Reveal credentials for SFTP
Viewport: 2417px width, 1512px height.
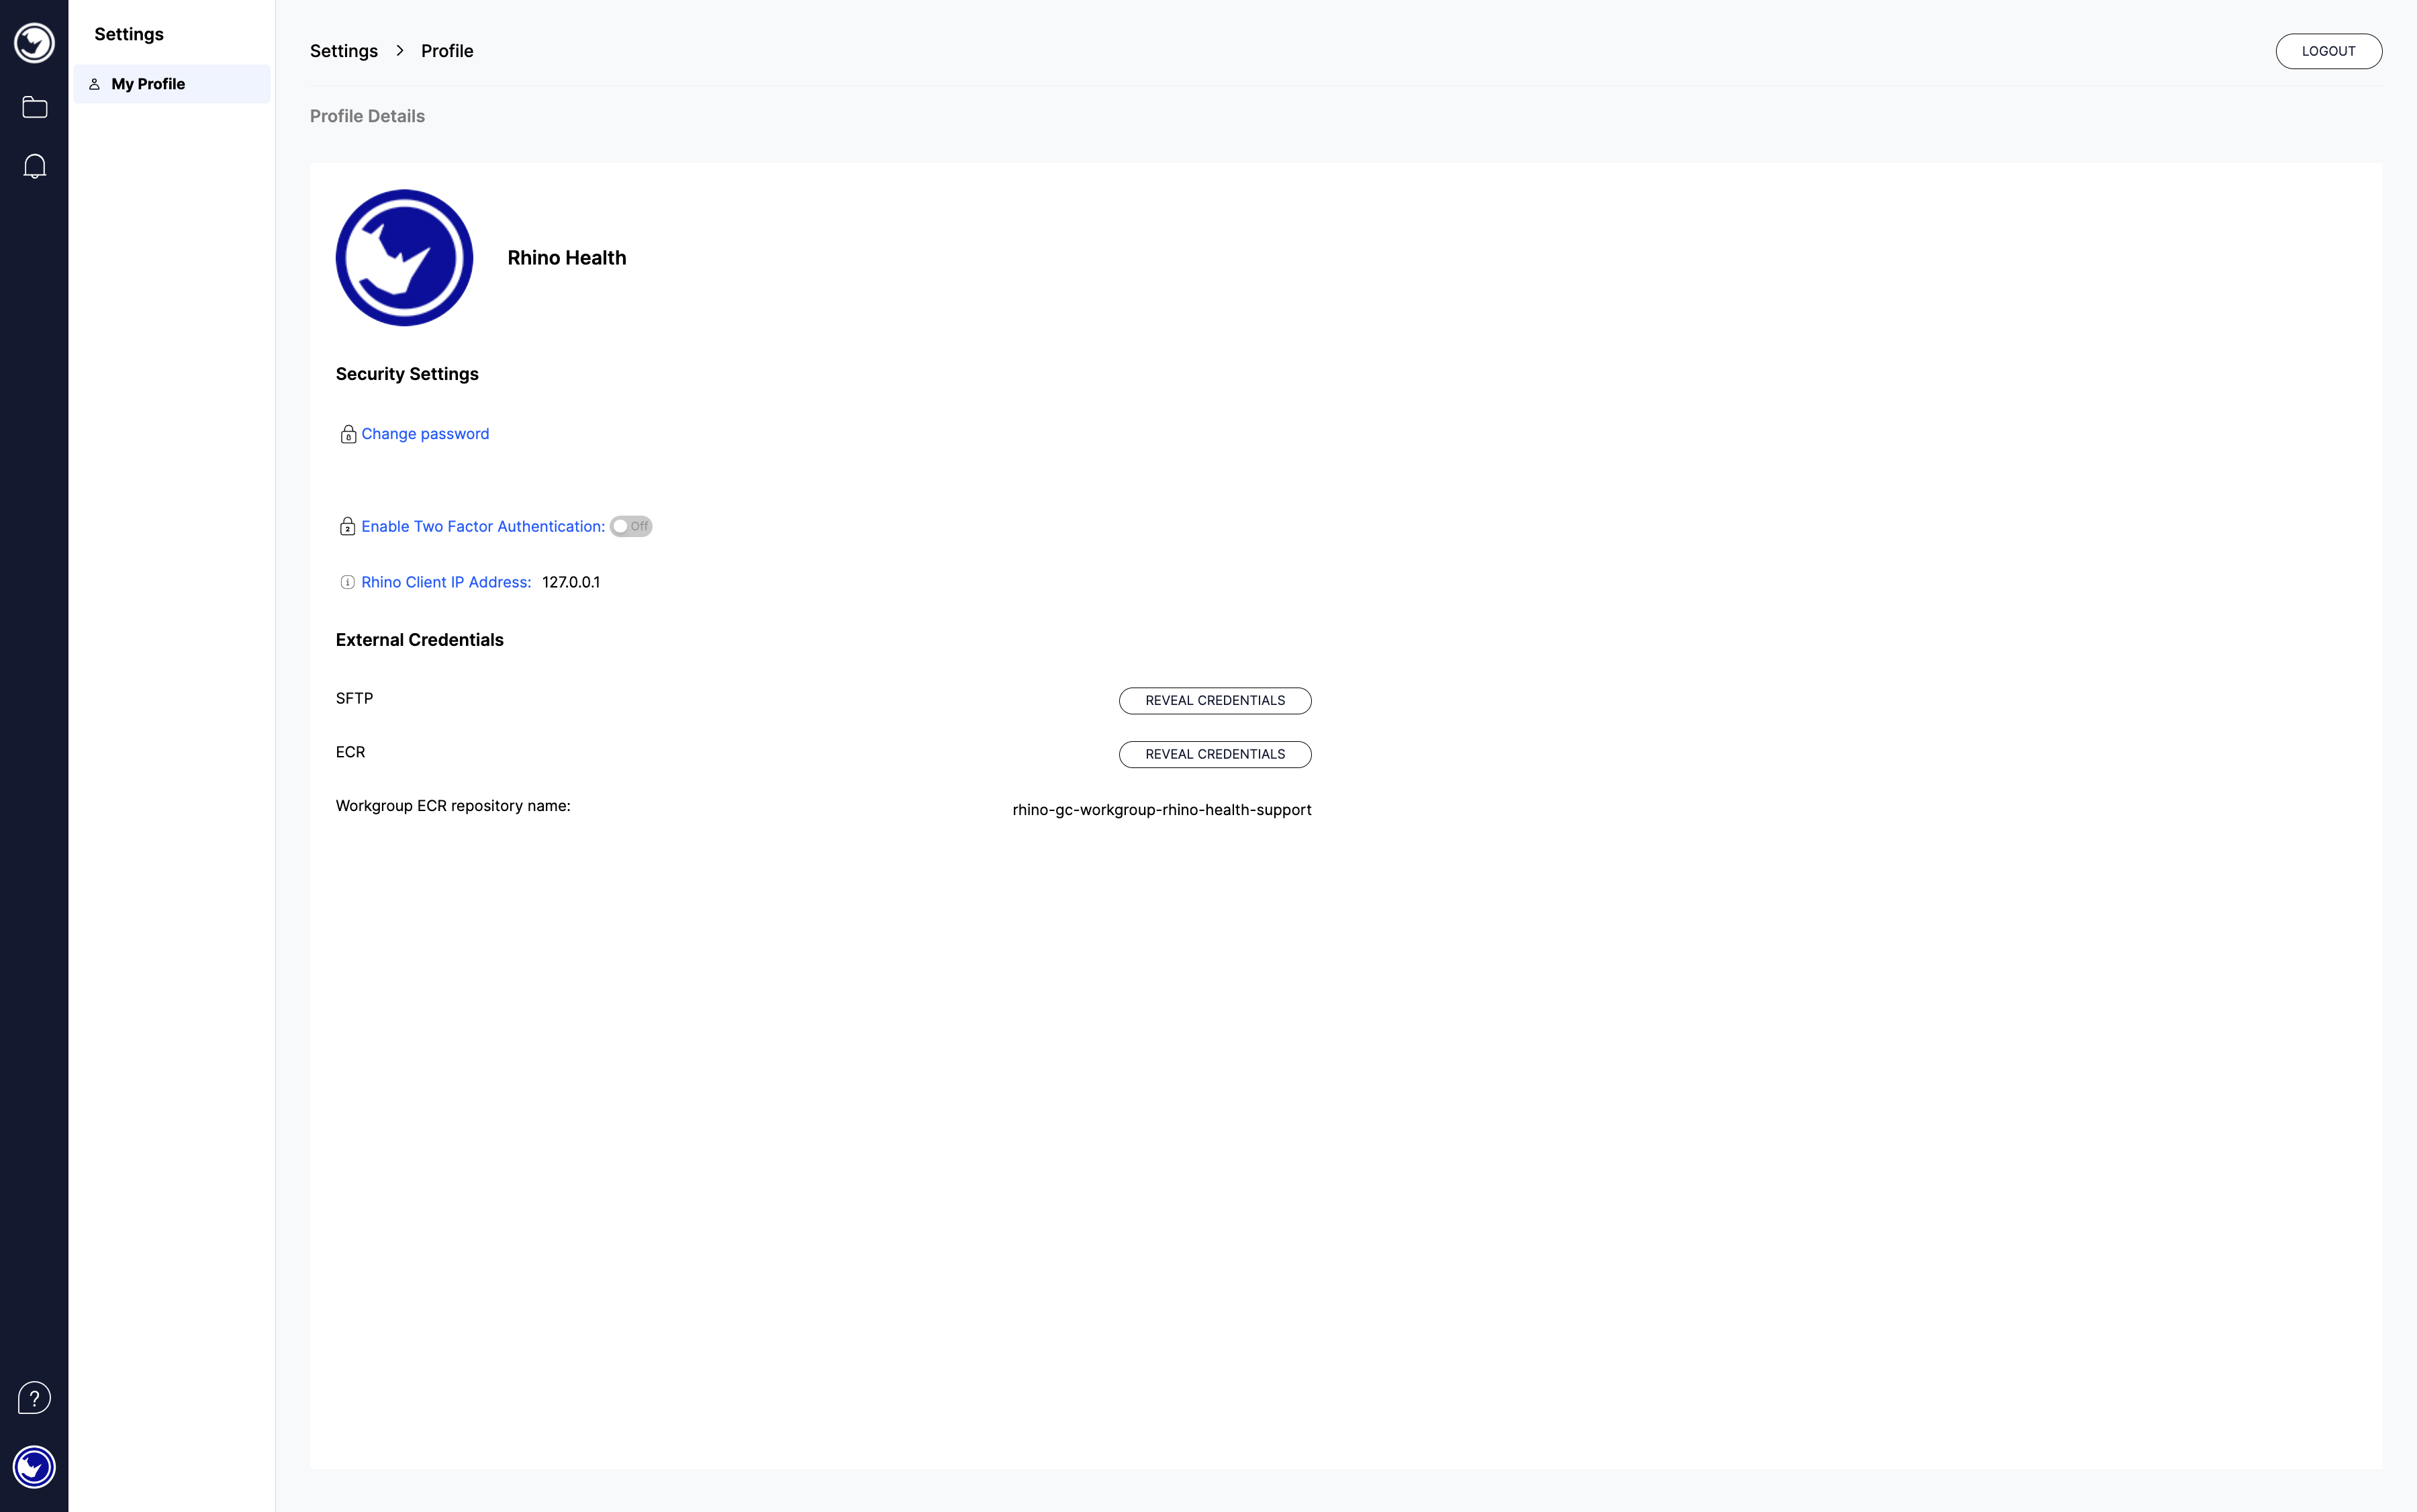tap(1215, 701)
